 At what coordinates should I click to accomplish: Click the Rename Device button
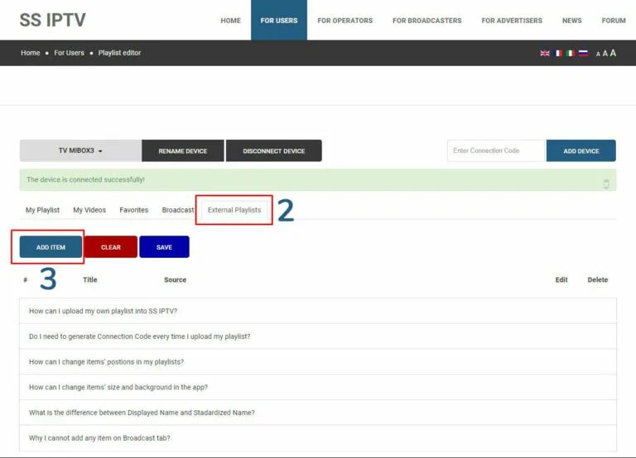[x=182, y=150]
